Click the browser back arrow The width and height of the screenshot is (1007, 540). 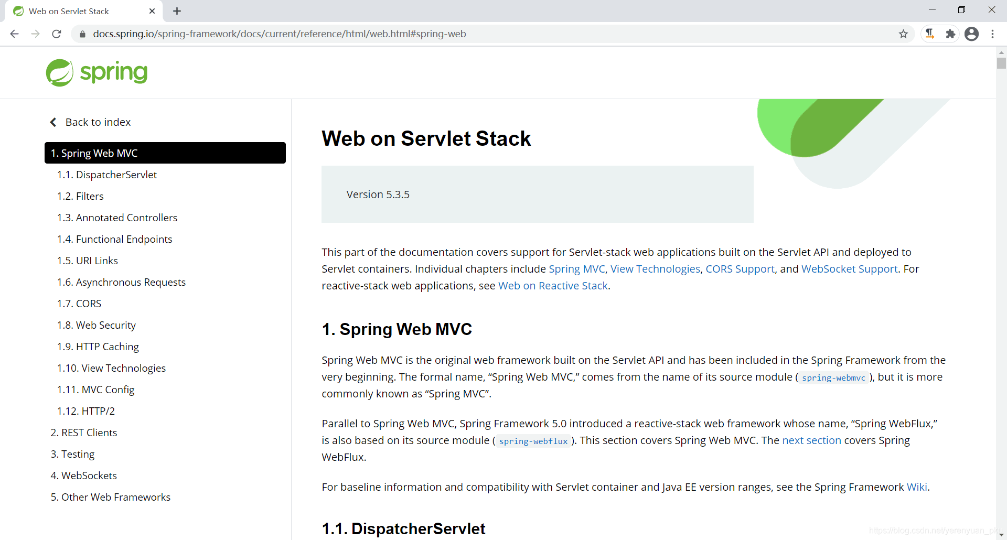pyautogui.click(x=14, y=34)
